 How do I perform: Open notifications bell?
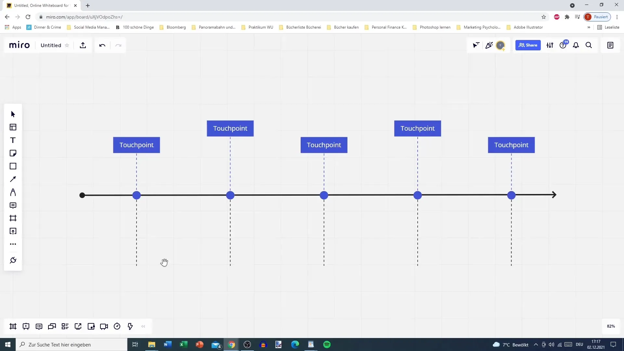click(576, 45)
